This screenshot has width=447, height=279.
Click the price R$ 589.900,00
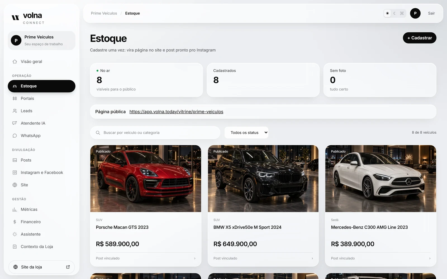point(117,244)
